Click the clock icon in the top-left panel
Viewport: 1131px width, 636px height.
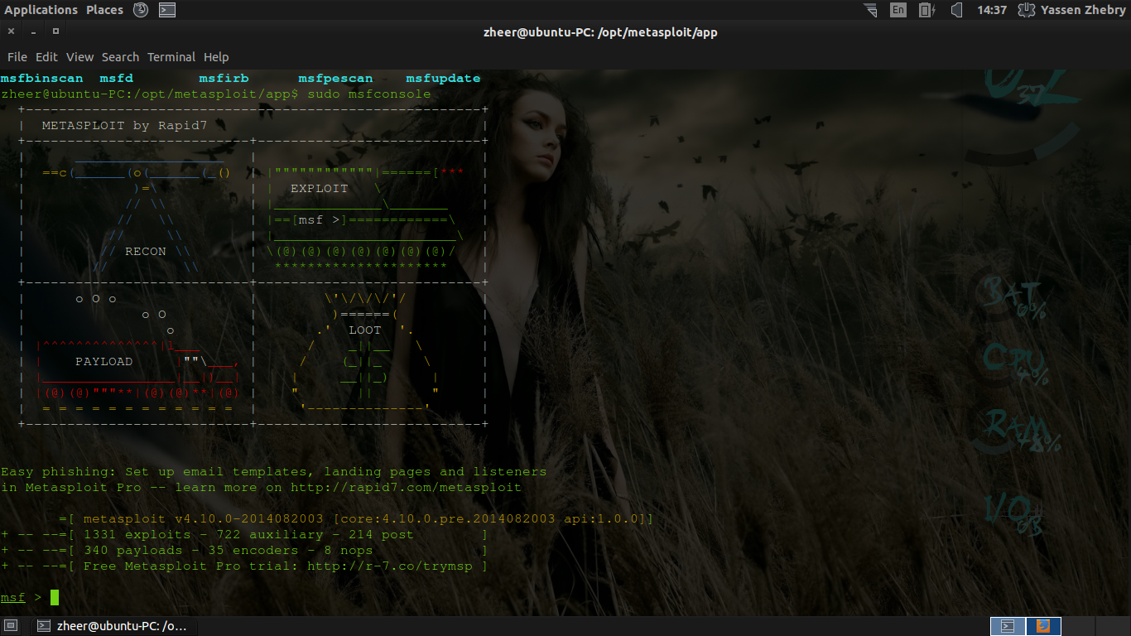click(139, 10)
